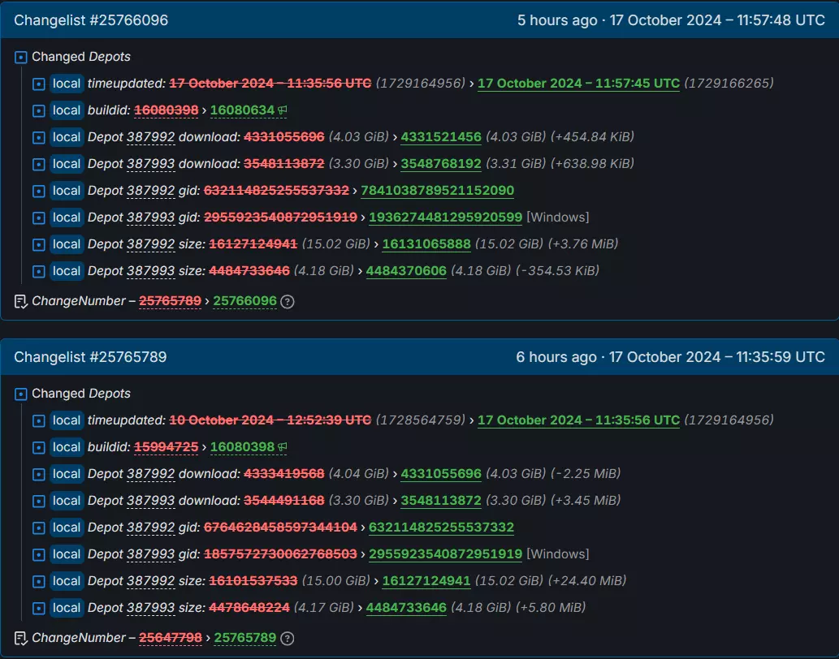This screenshot has width=839, height=659.
Task: Click the row icon for download 3548768192
Action: (x=38, y=164)
